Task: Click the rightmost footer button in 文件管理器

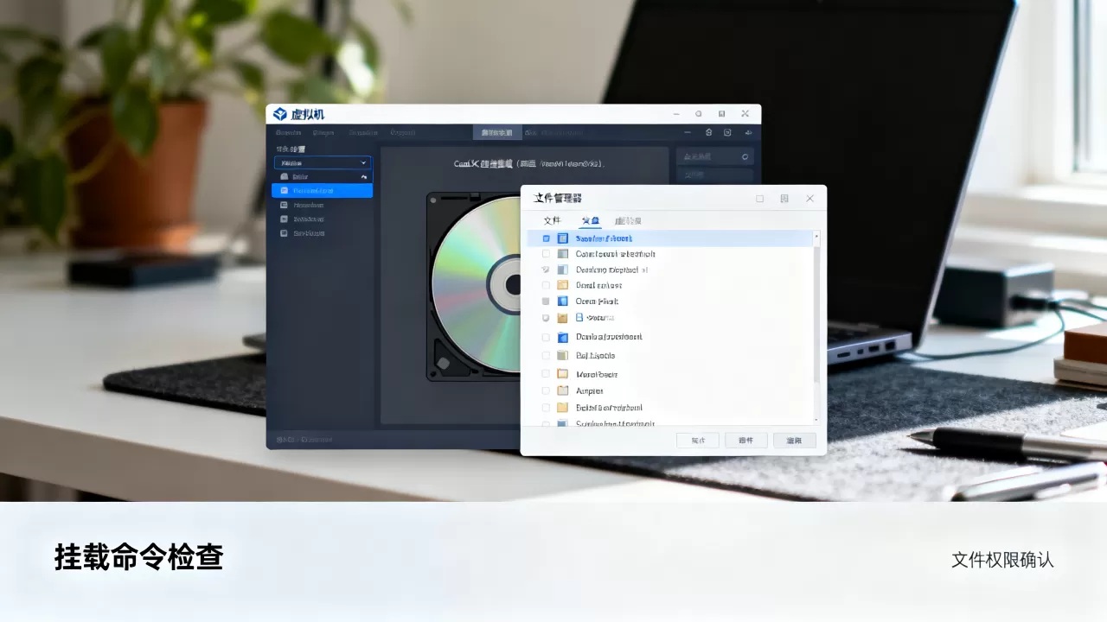Action: click(x=794, y=441)
